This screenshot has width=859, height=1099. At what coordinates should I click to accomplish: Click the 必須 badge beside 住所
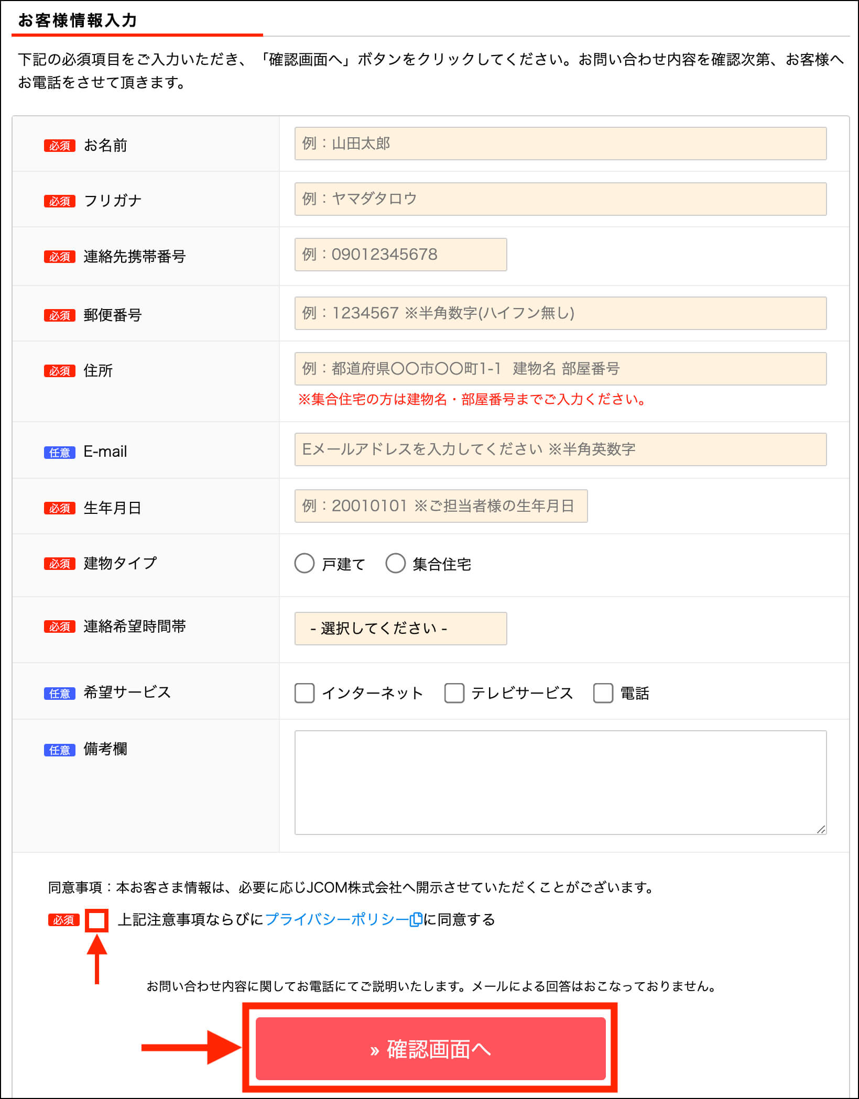click(x=60, y=371)
